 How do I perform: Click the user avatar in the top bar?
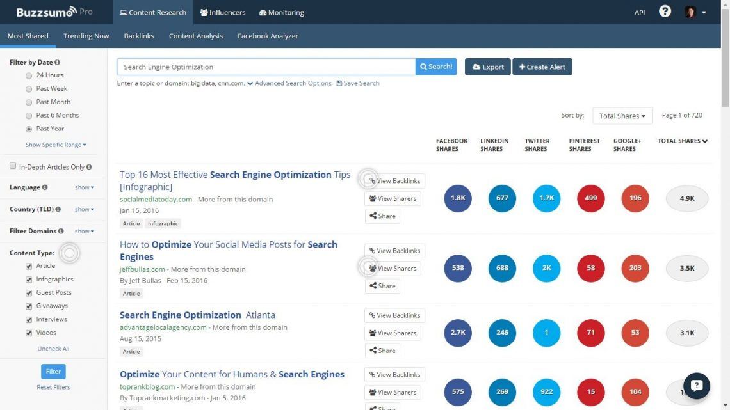click(x=690, y=11)
